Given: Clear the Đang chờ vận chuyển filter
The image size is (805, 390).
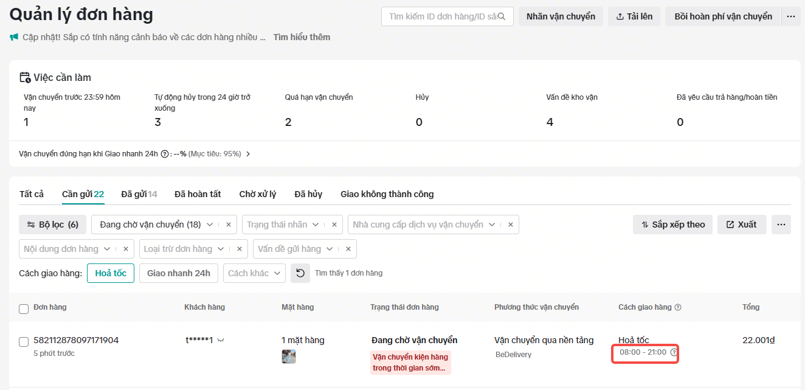Looking at the screenshot, I should point(229,225).
